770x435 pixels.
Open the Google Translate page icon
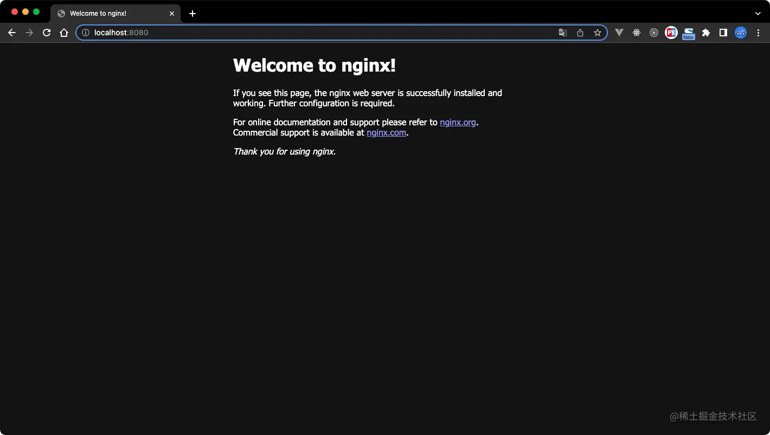(563, 33)
